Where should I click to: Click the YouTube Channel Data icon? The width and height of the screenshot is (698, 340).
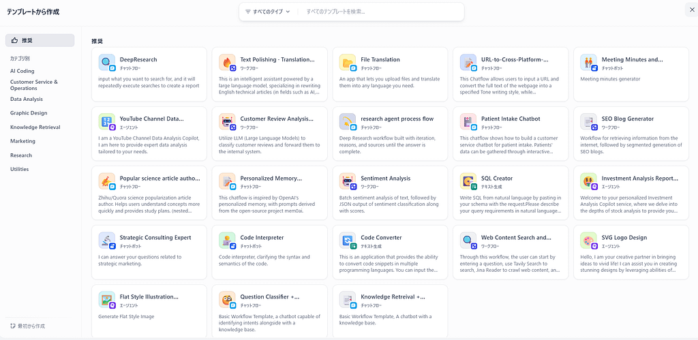pos(107,122)
